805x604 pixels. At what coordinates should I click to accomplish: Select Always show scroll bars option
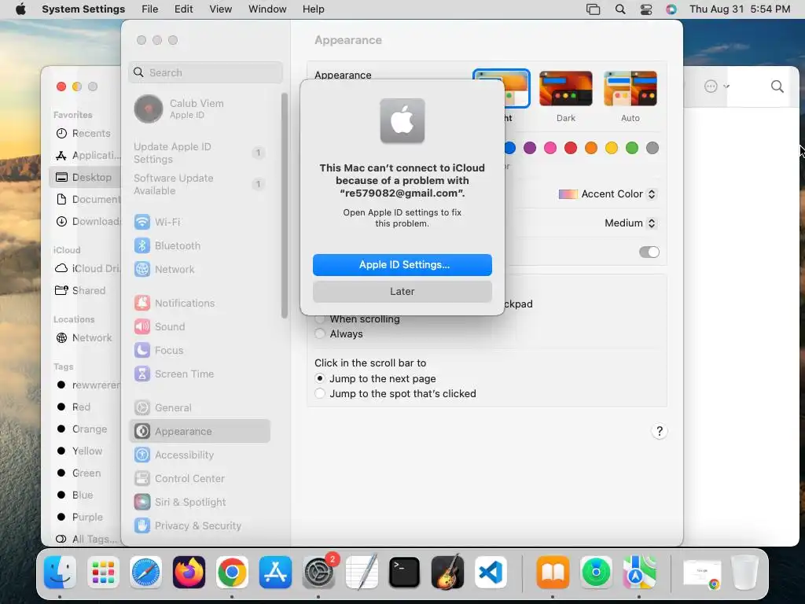coord(320,333)
